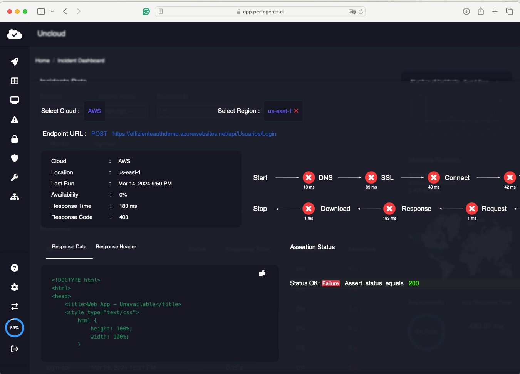
Task: Click the Assertion Status heading
Action: tap(312, 247)
